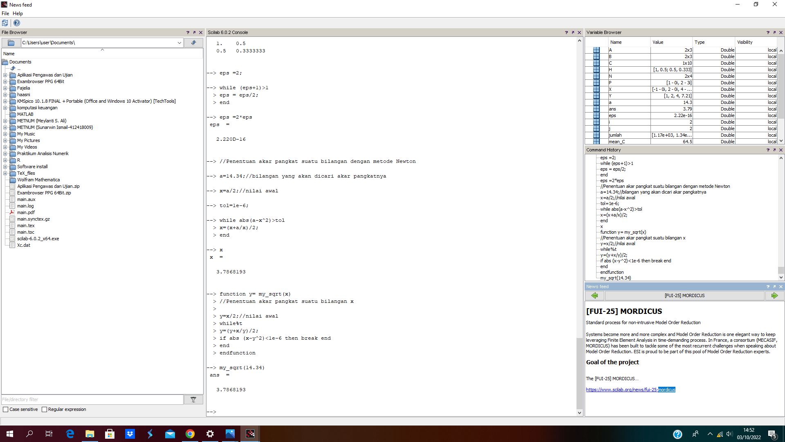
Task: Sort variables by Name column
Action: (629, 42)
